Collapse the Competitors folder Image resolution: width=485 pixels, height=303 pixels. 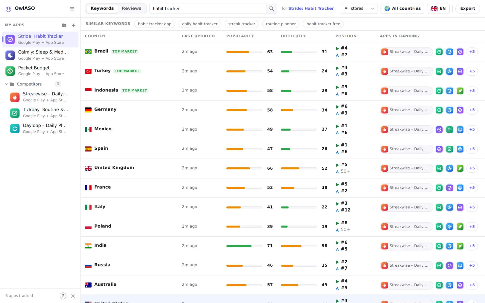click(6, 84)
